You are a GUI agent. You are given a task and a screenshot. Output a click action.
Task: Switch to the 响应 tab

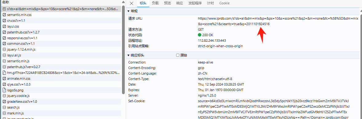[x=179, y=3]
